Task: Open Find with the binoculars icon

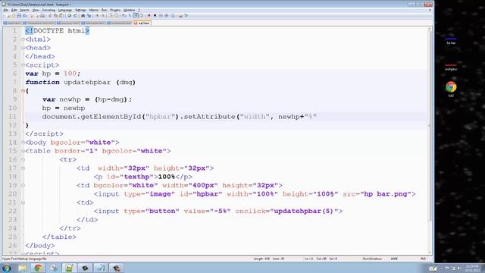Action: point(83,15)
